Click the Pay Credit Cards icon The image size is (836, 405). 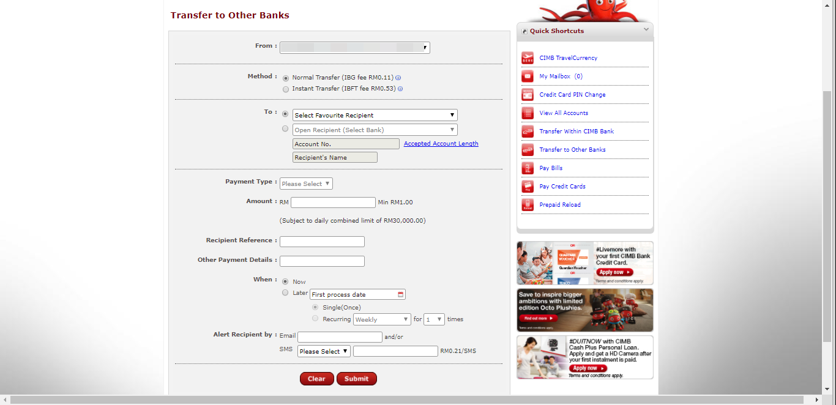tap(528, 187)
